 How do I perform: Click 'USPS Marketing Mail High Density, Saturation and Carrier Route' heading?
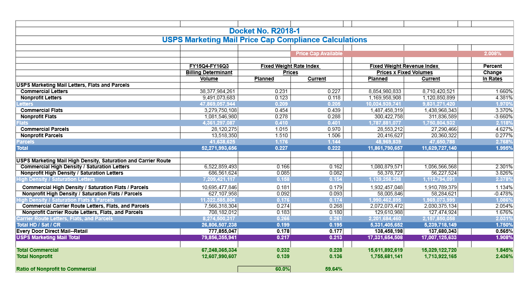pos(94,161)
